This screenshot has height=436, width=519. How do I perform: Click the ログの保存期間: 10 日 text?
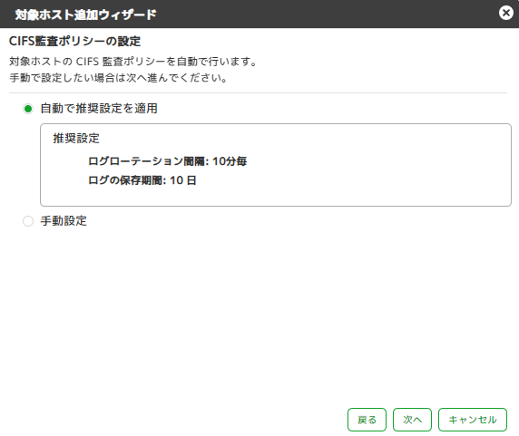(142, 180)
